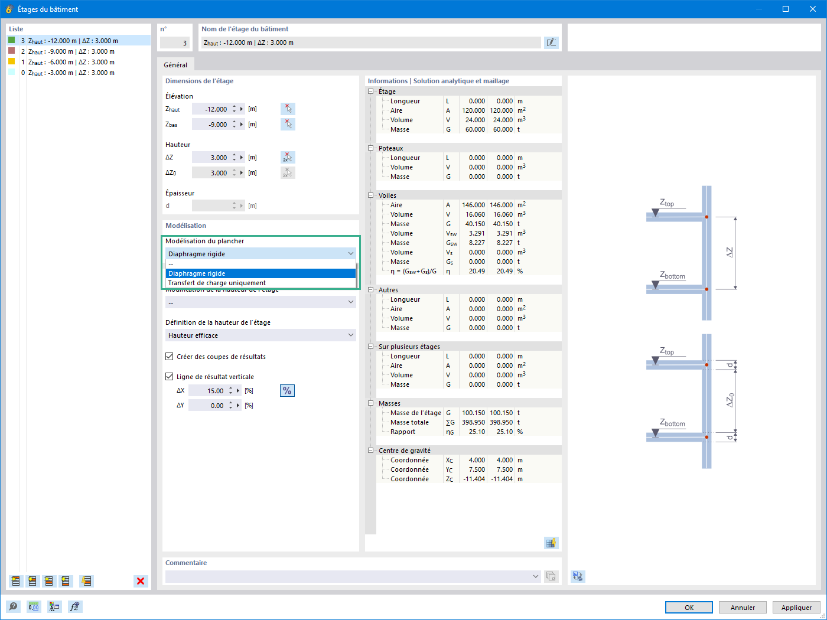Click the ΔX value spinner arrows
This screenshot has height=620, width=827.
click(231, 391)
